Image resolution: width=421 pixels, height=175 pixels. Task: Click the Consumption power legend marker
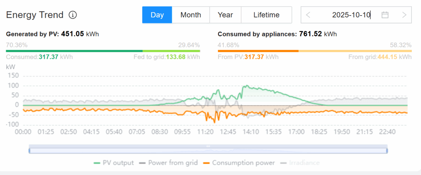(x=206, y=163)
